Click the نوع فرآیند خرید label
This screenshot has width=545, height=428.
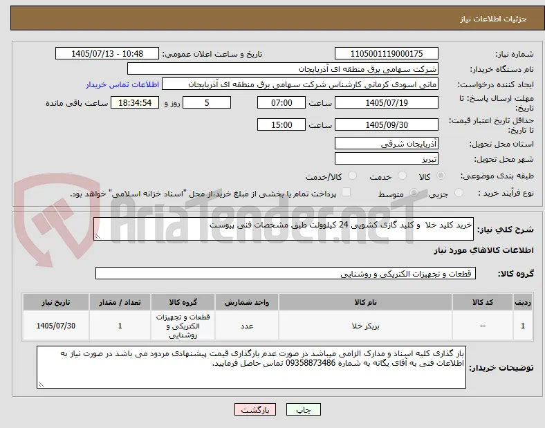click(506, 193)
